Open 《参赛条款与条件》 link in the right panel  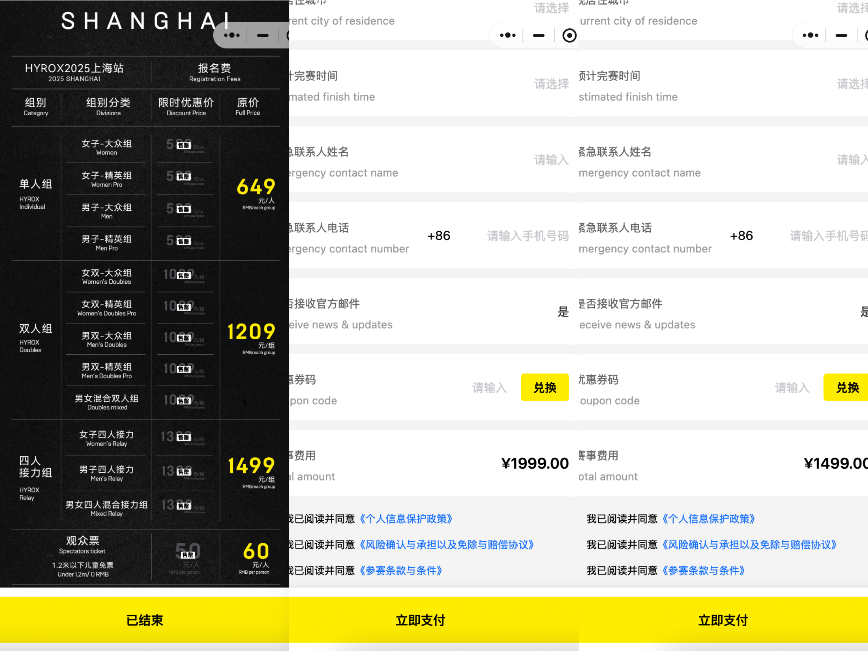703,570
